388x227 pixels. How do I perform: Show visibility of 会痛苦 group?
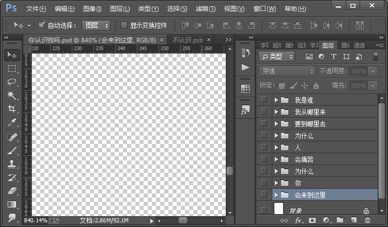(264, 159)
